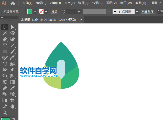
Task: Expand the green fill color dropdown
Action: [35, 12]
